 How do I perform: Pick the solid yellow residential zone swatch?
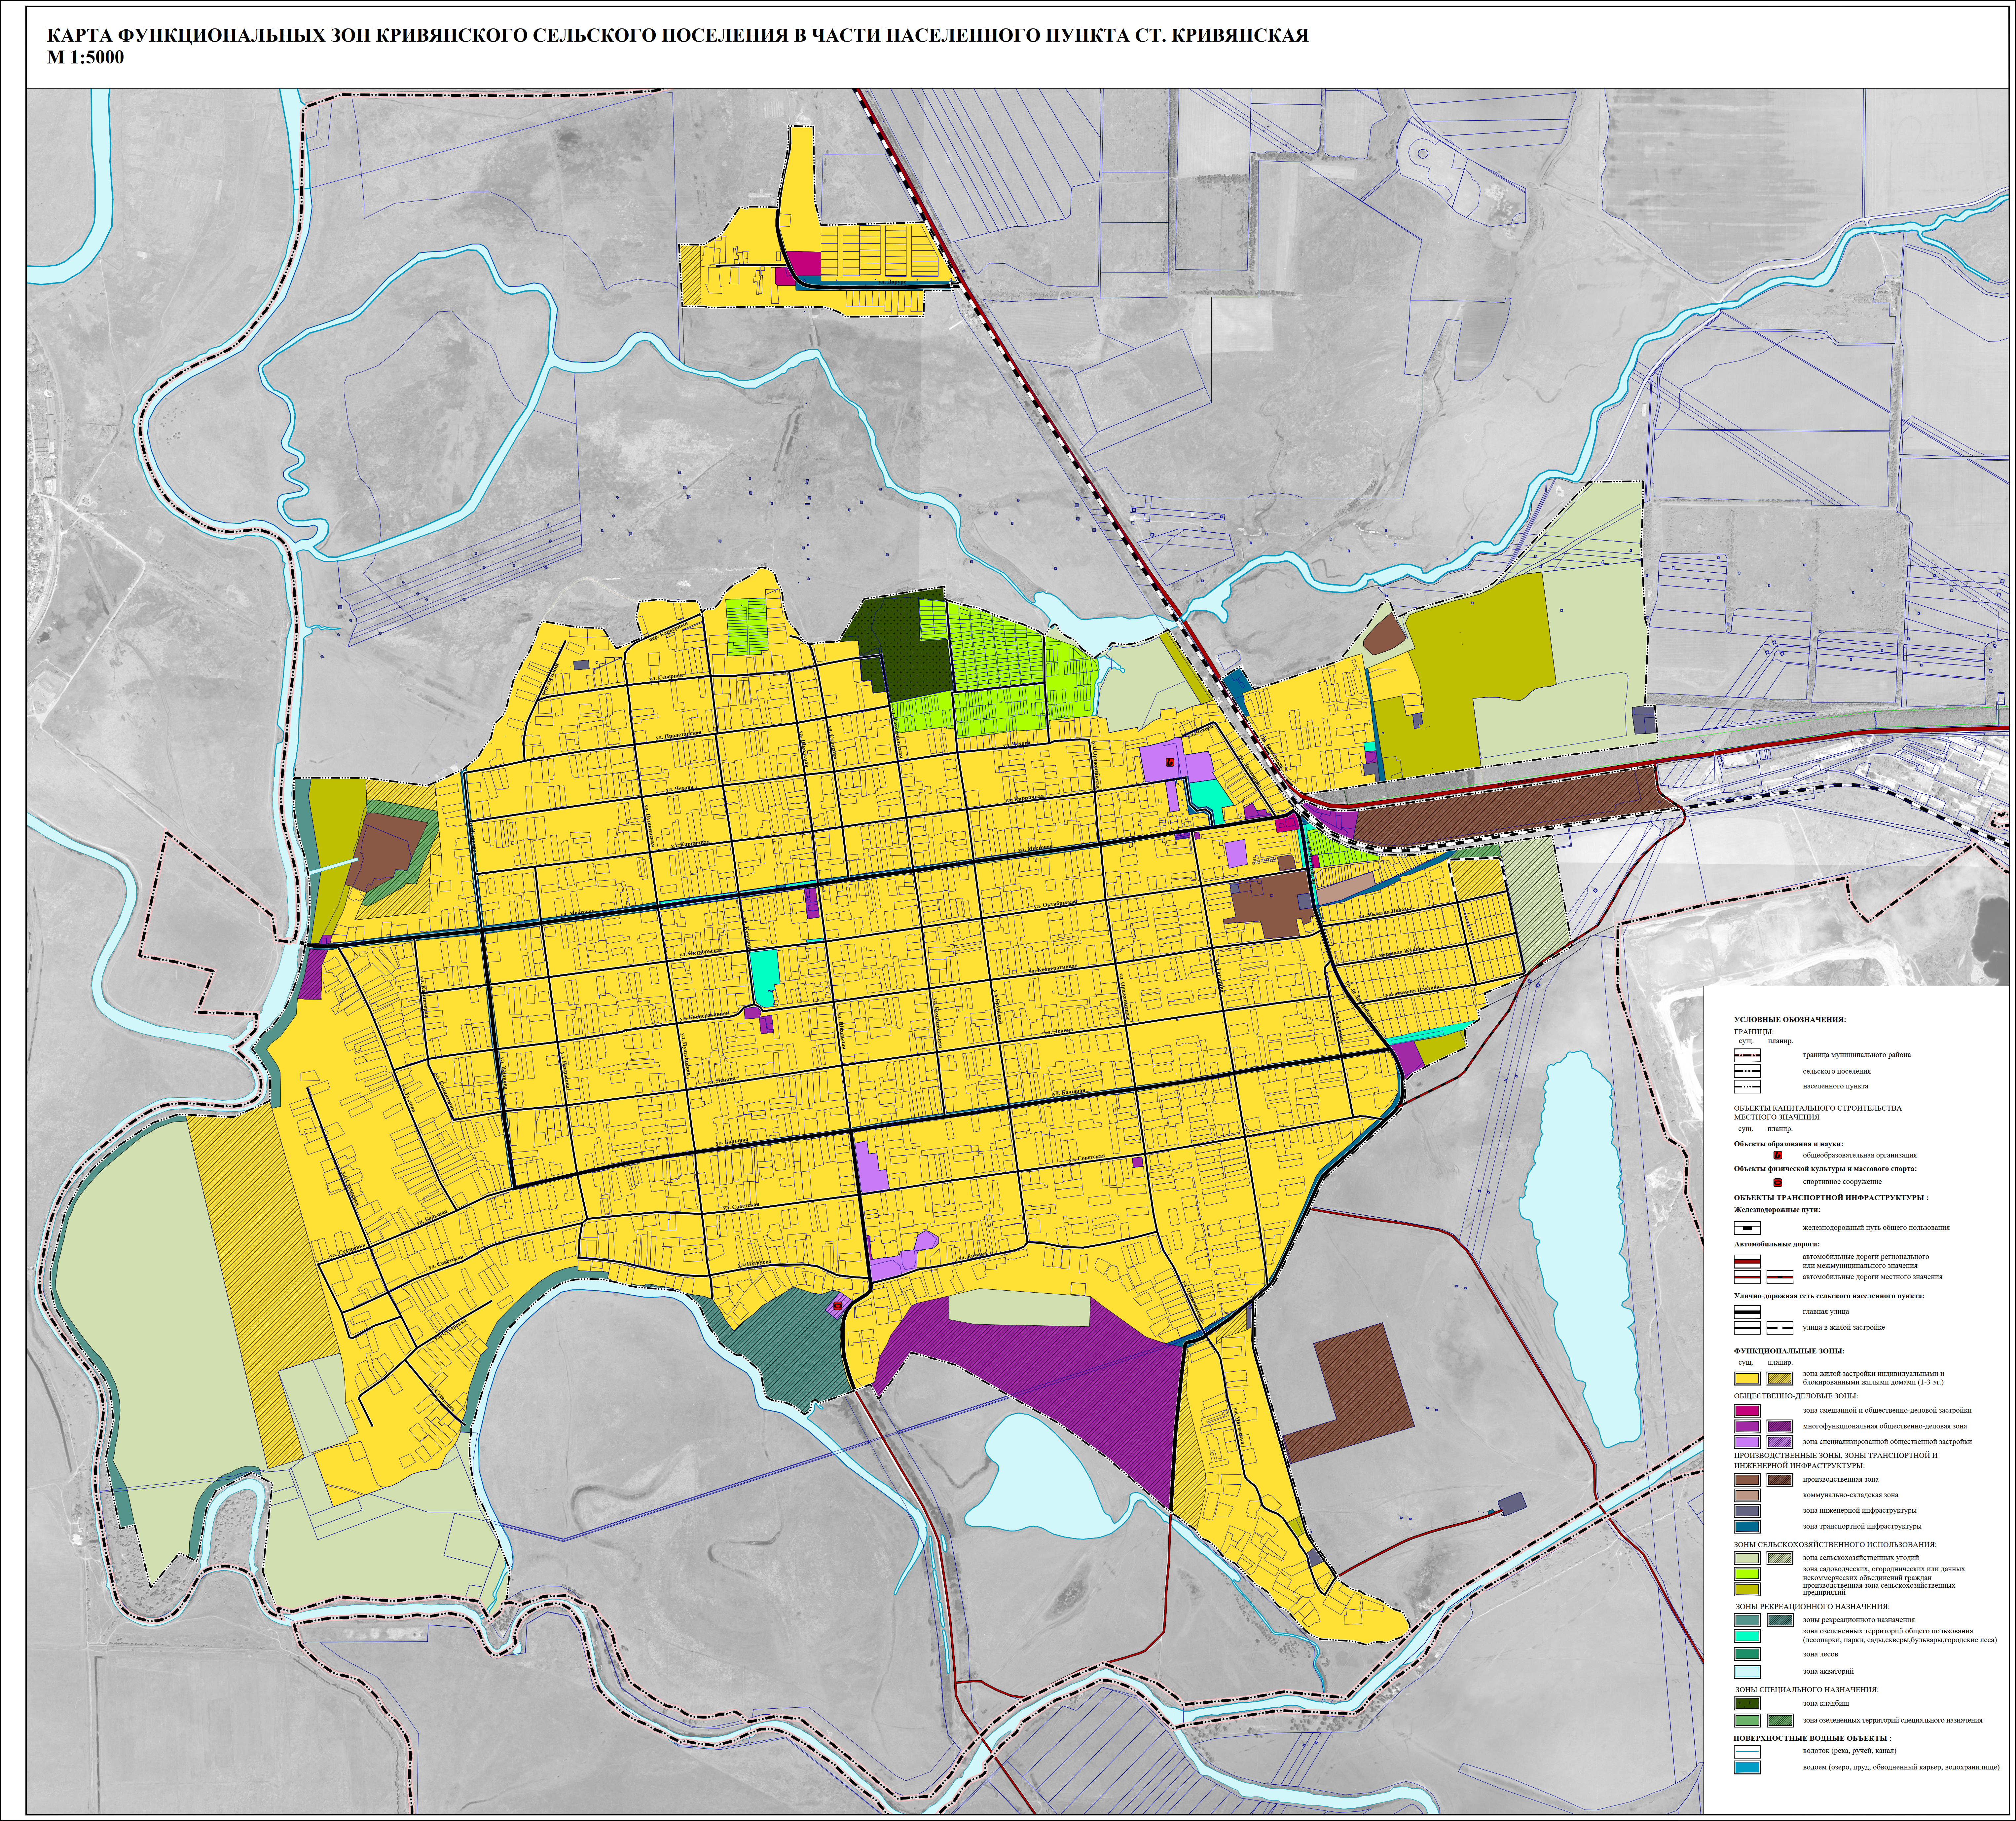pyautogui.click(x=1747, y=1379)
